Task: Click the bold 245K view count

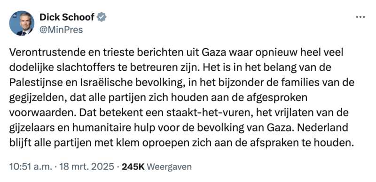Action: (133, 167)
